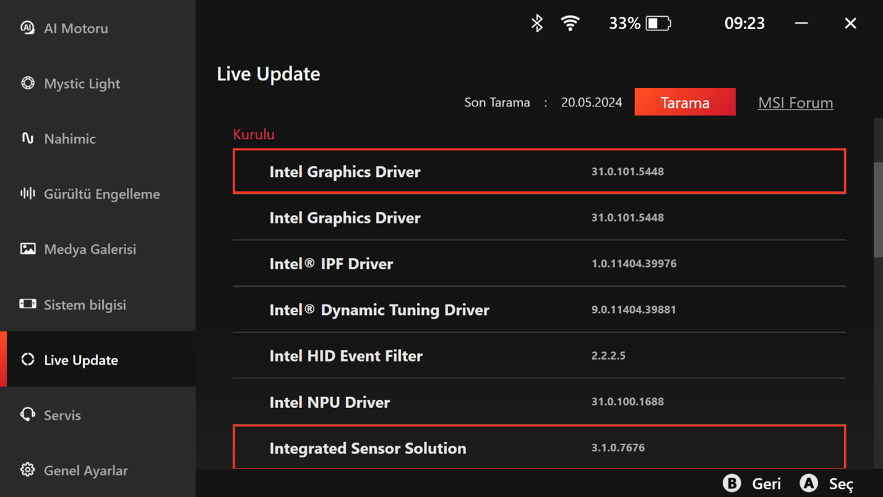Screen dimensions: 883x497
Task: Select the Servis headset icon
Action: tap(28, 415)
